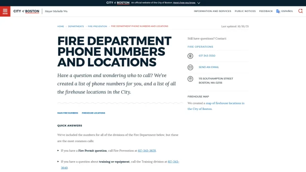Call Fire Prevention number 617-343-3628

(147, 150)
